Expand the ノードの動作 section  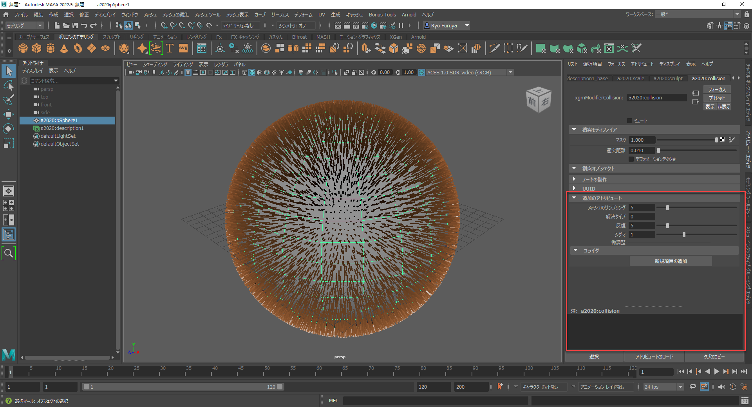click(574, 179)
